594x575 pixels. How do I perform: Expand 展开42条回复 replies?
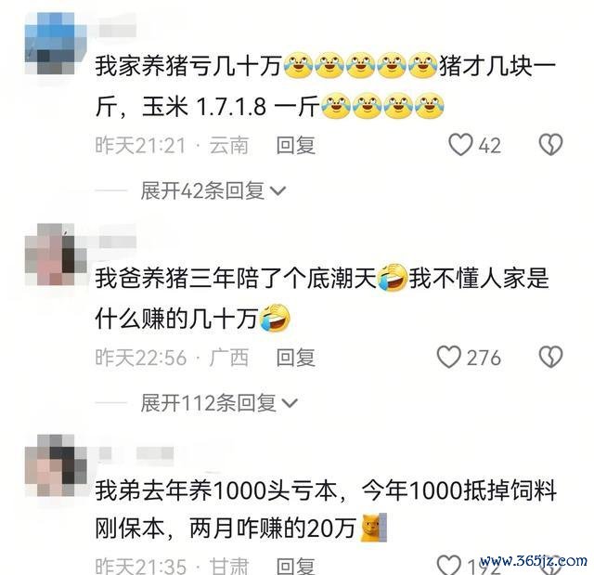point(213,190)
